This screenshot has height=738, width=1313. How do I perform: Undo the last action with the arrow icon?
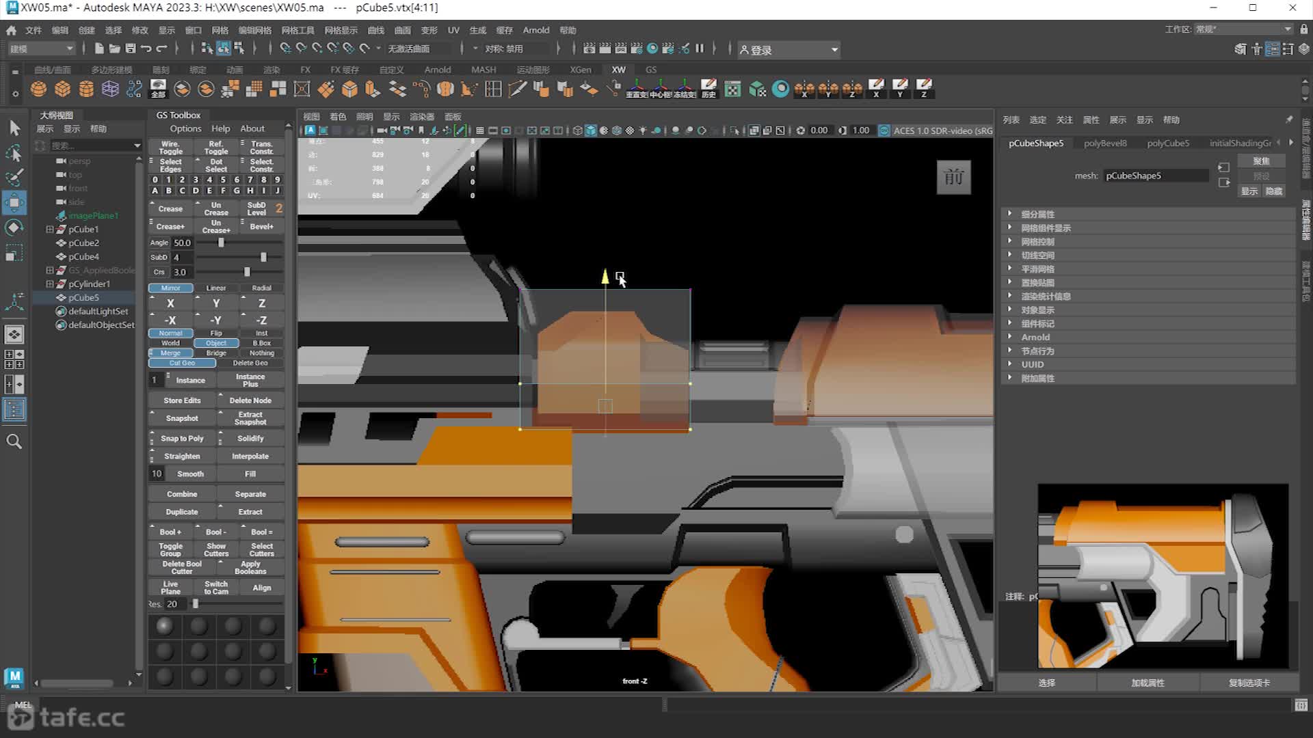pyautogui.click(x=146, y=49)
